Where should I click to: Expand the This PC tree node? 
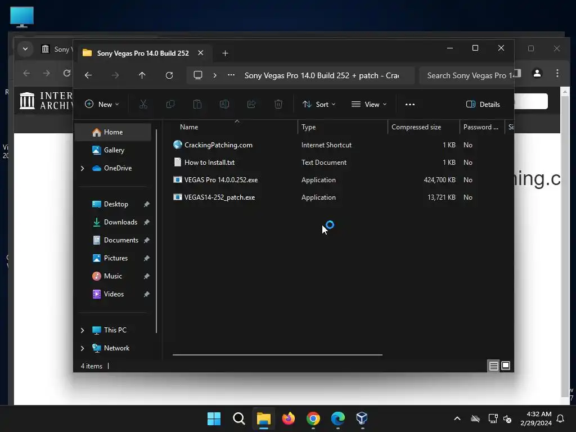82,330
